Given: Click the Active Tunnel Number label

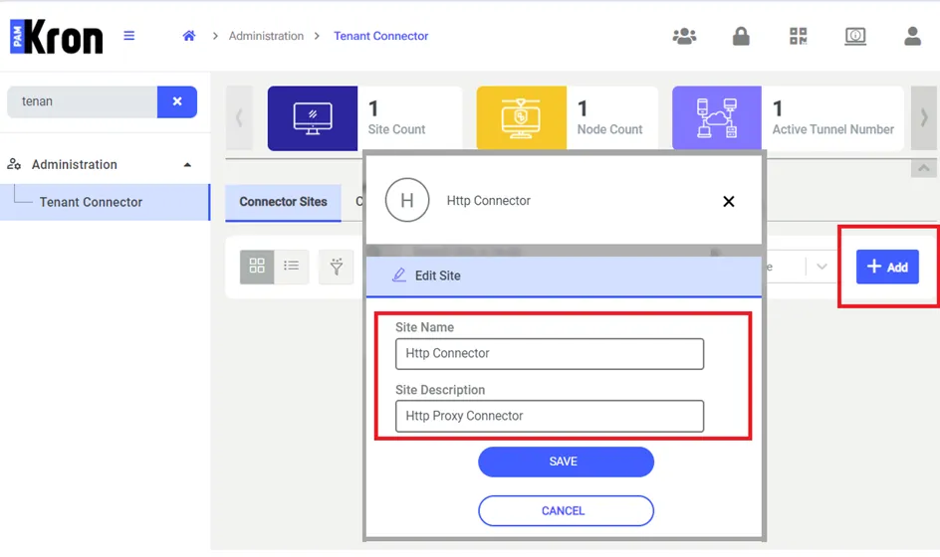Looking at the screenshot, I should (832, 129).
